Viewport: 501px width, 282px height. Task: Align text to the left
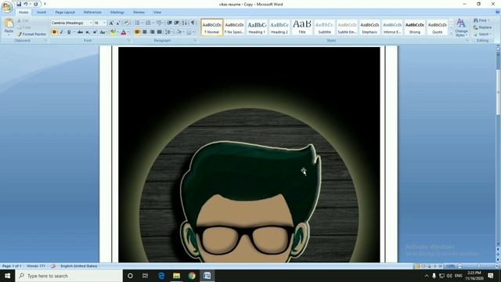[138, 32]
